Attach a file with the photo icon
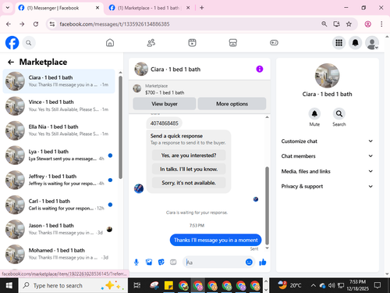The image size is (390, 293). (x=149, y=262)
